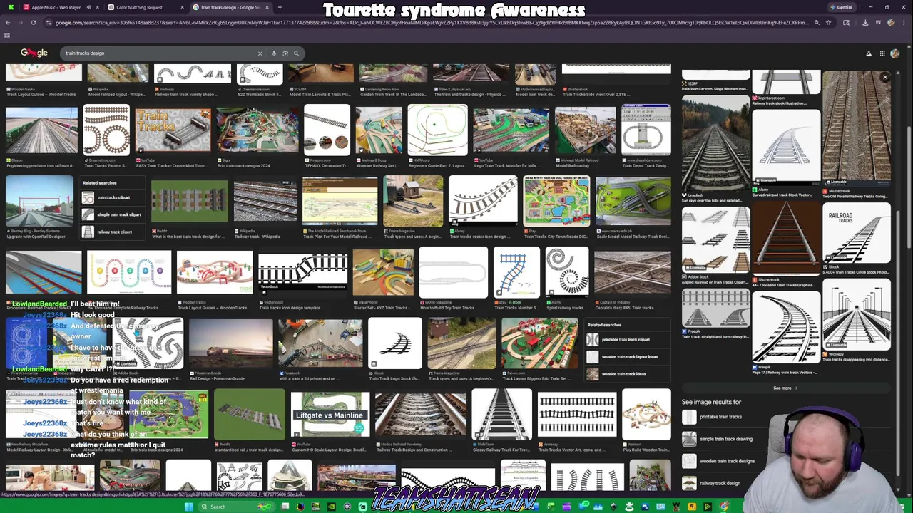
Task: Go back to previous page
Action: [x=8, y=23]
